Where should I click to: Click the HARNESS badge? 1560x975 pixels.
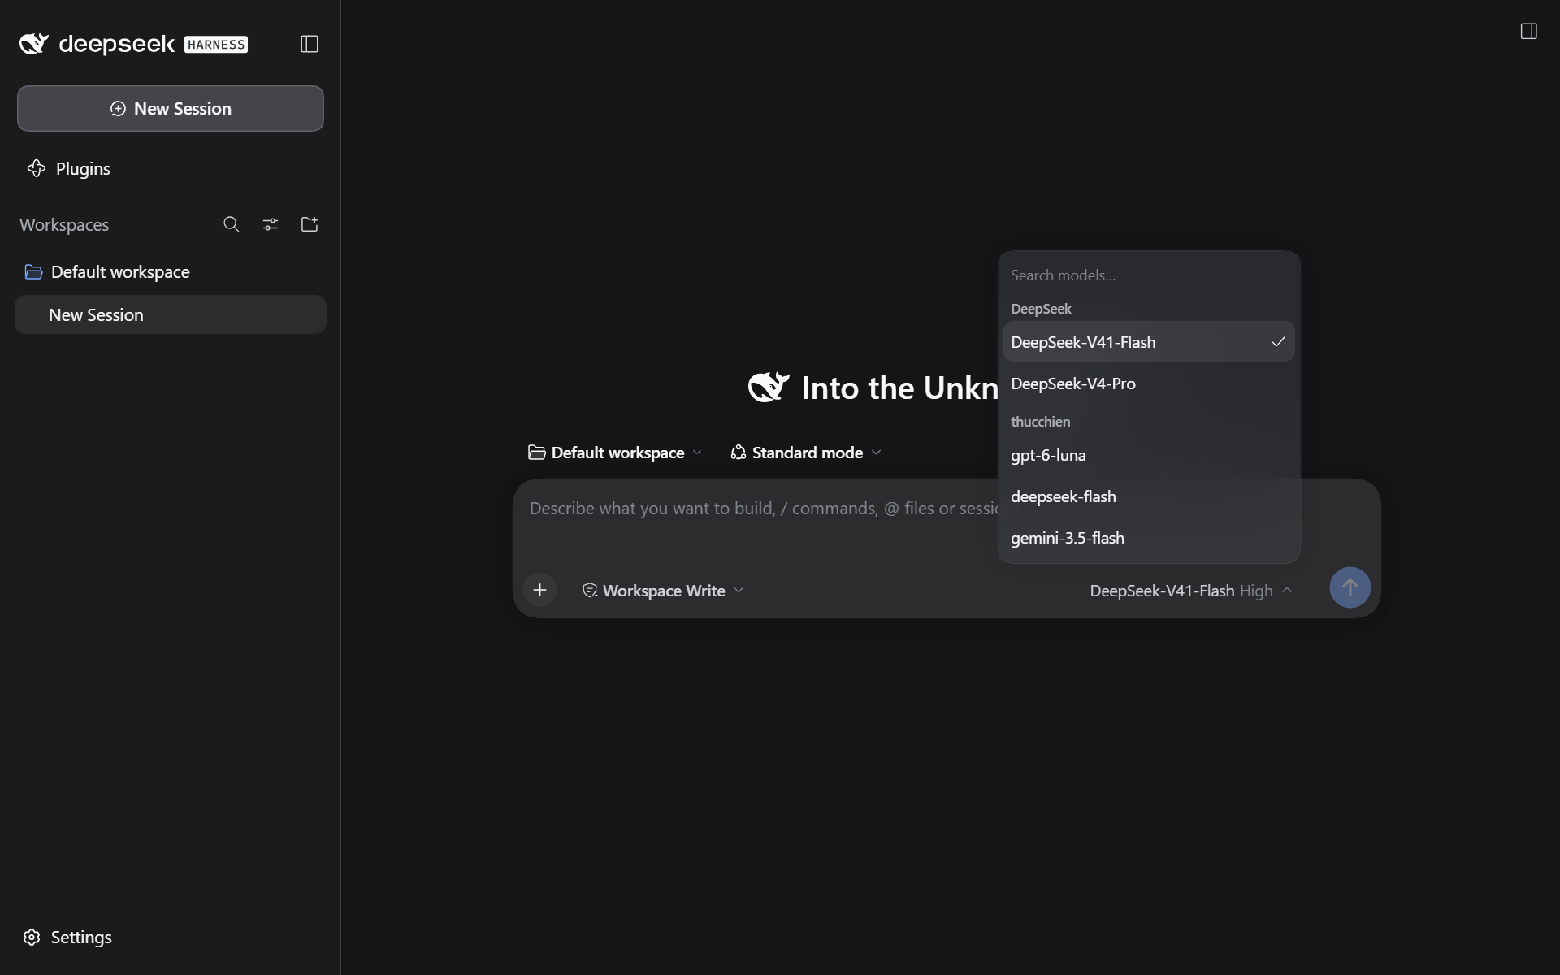pyautogui.click(x=216, y=45)
